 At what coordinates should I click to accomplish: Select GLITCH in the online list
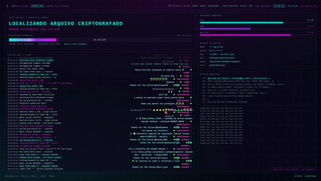243,6
